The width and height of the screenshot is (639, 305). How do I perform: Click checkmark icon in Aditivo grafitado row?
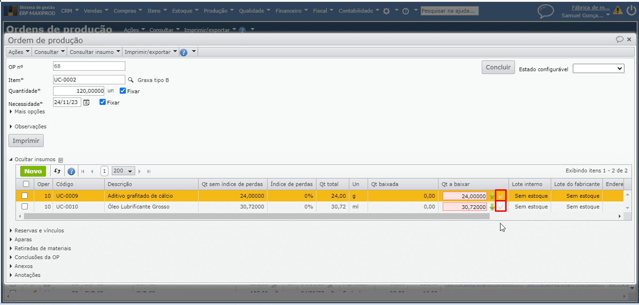(501, 196)
